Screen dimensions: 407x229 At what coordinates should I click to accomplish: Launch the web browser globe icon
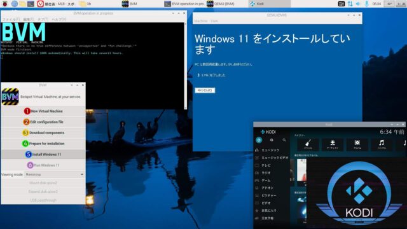coord(15,4)
